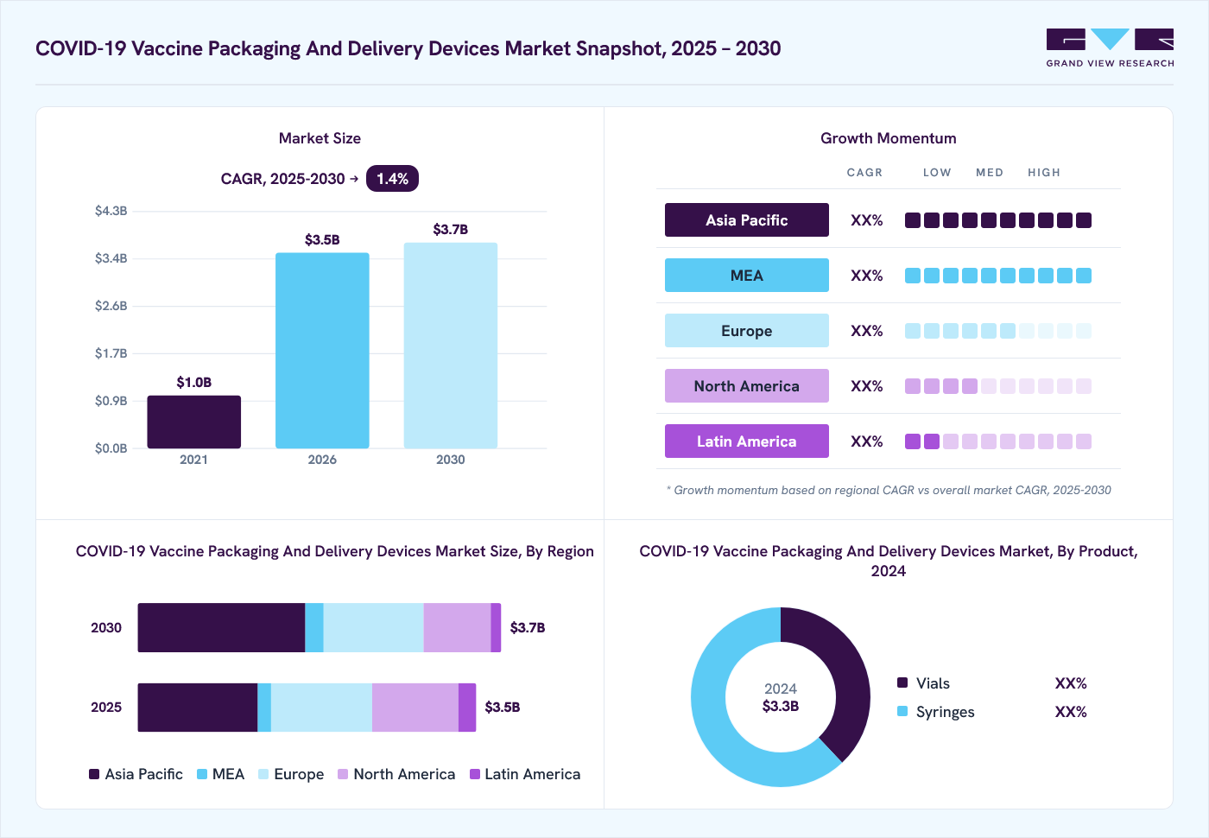Click the Asia Pacific segment of the 2025 stacked bar
1209x838 pixels.
click(198, 708)
